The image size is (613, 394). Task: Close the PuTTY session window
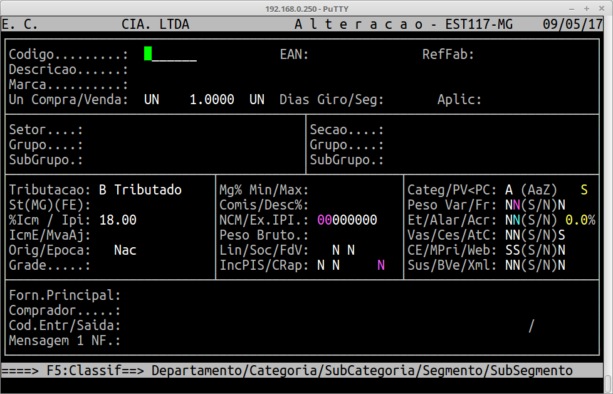click(x=602, y=8)
